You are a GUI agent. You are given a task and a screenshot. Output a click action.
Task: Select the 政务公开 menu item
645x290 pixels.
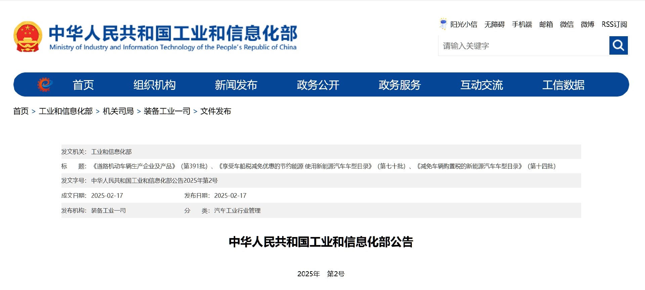click(318, 85)
